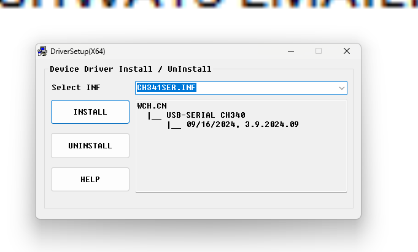Select the USB-SERIAL CH340 entry

[x=206, y=115]
